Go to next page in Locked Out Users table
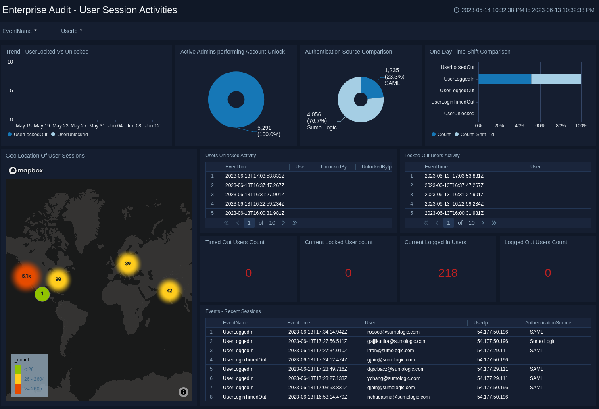The height and width of the screenshot is (409, 599). click(483, 223)
